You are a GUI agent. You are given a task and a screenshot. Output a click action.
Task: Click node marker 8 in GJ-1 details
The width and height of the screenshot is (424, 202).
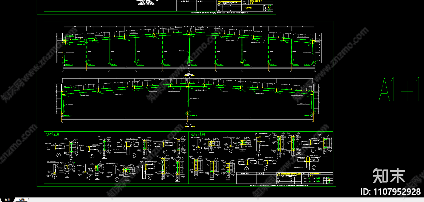(x=134, y=156)
